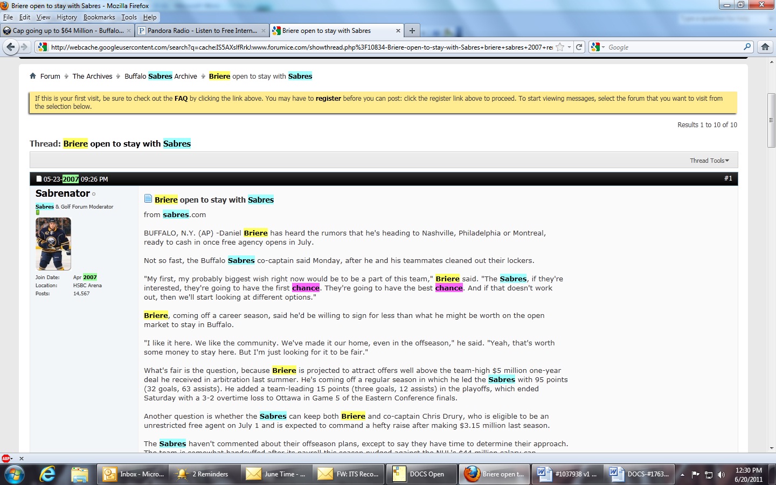Open The Archives breadcrumb link
776x485 pixels.
pyautogui.click(x=93, y=76)
